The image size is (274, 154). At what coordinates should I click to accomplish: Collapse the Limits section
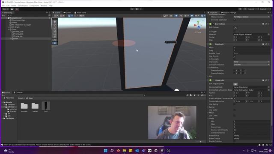coord(208,118)
